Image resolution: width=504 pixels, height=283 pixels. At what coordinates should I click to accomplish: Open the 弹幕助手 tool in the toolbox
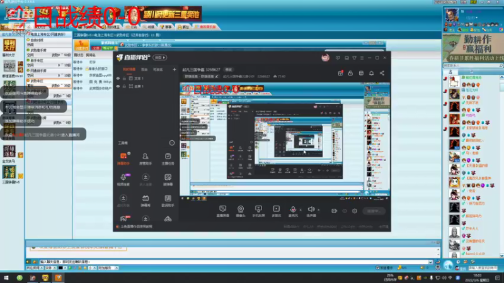(123, 158)
